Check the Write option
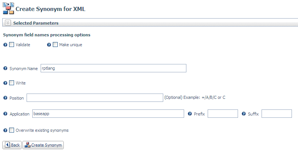The height and width of the screenshot is (153, 298). (x=12, y=83)
